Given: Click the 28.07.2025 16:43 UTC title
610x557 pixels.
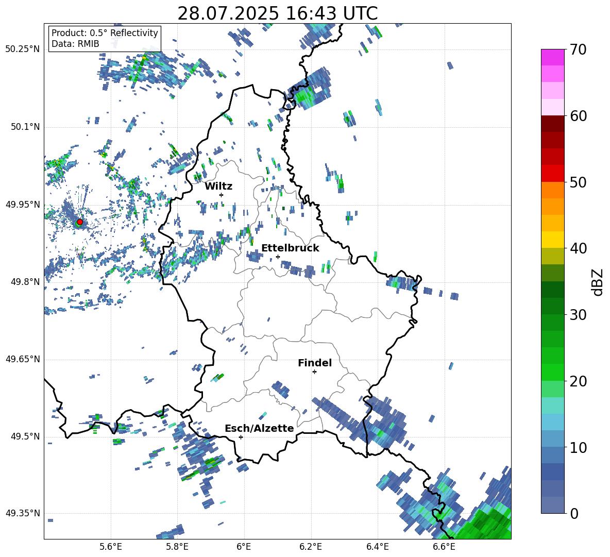Looking at the screenshot, I should tap(277, 13).
